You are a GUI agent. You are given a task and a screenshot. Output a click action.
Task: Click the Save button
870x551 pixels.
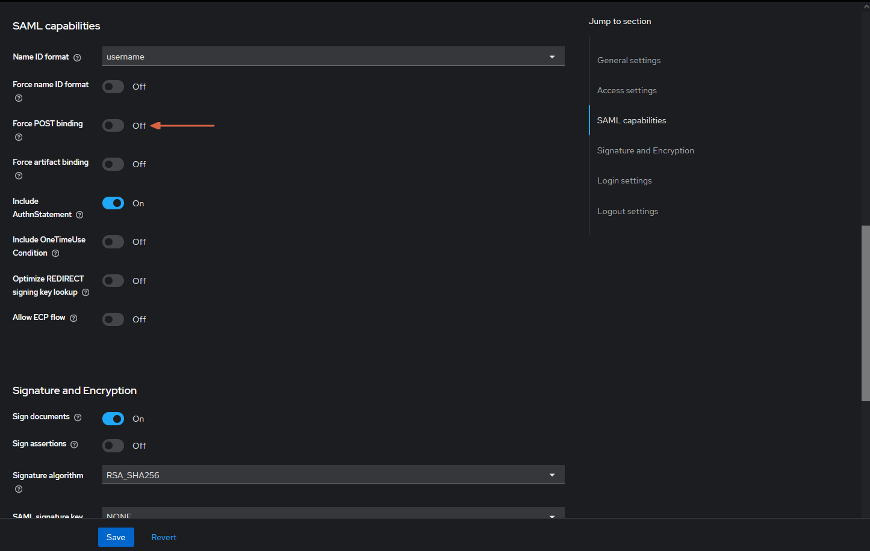pyautogui.click(x=116, y=537)
